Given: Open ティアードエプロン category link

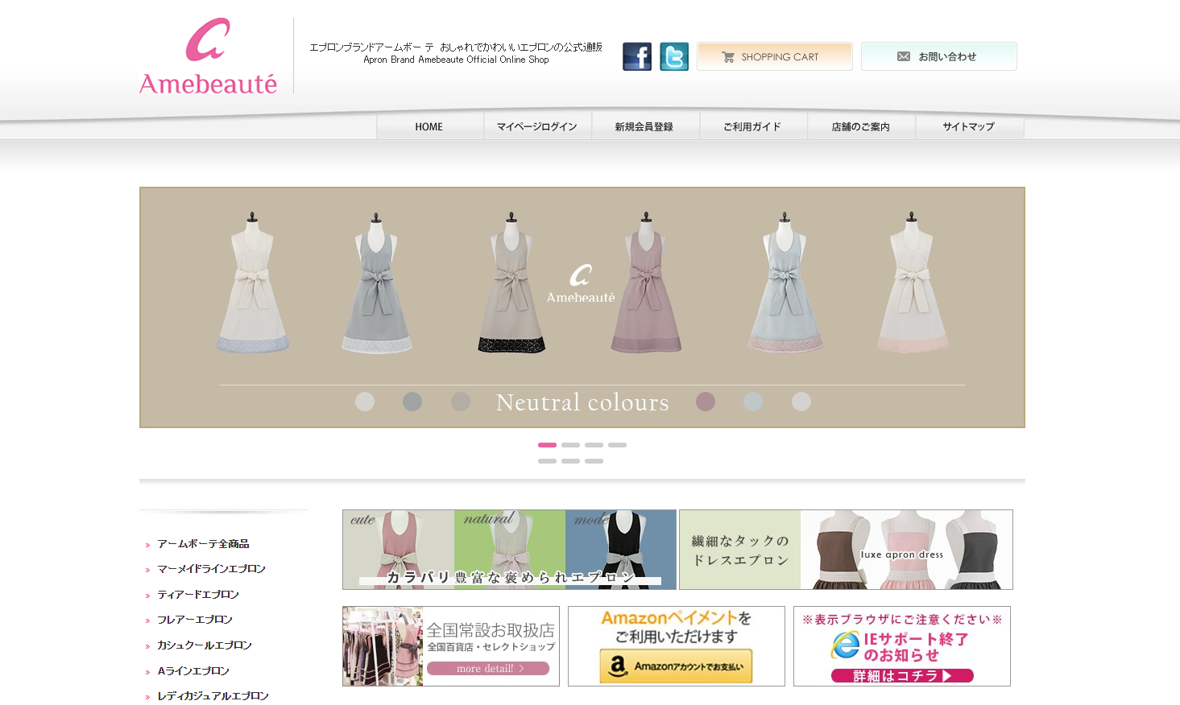Looking at the screenshot, I should (198, 595).
